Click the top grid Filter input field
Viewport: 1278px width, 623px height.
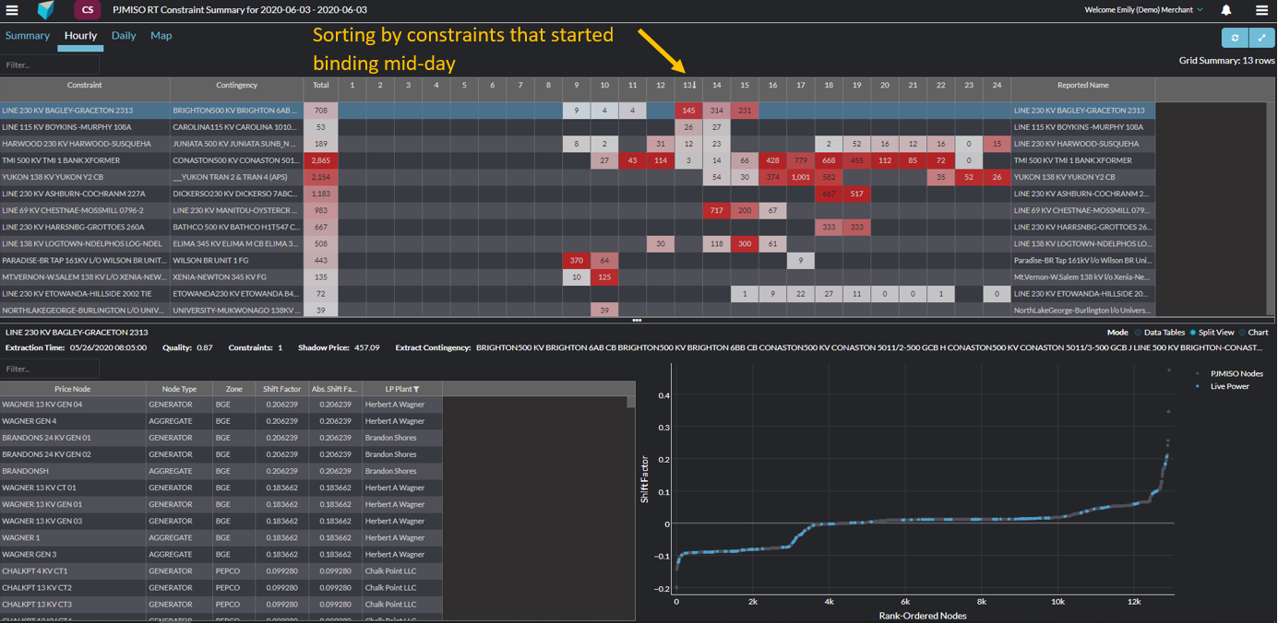[x=51, y=65]
